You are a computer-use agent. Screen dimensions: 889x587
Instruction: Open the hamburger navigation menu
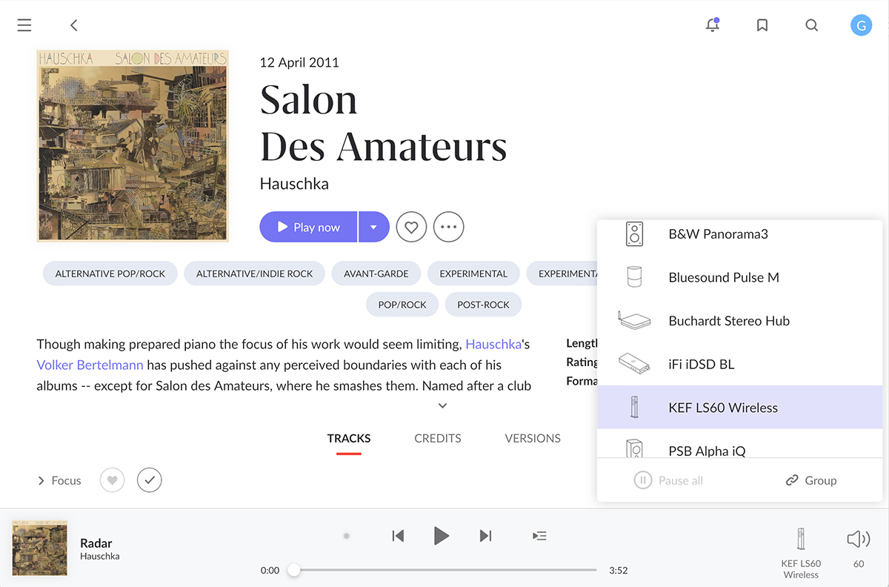click(24, 25)
